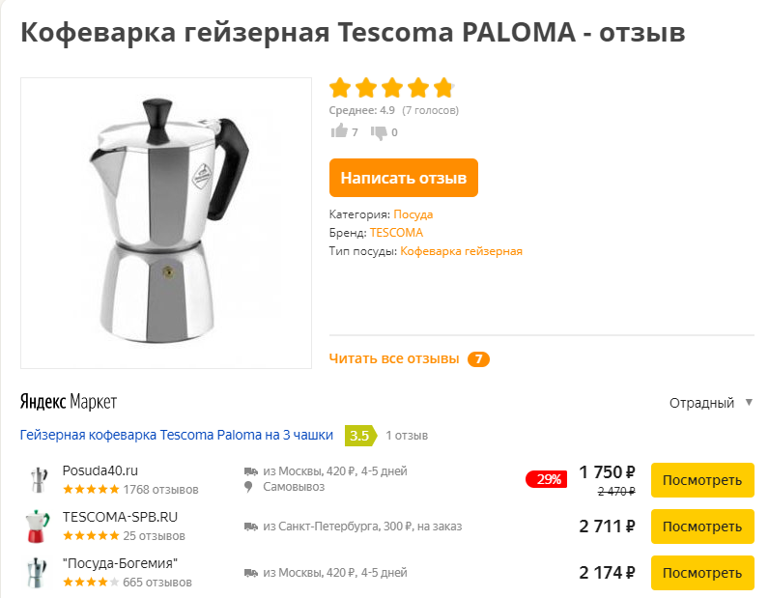Click the dropdown arrow next to Отрадный

(749, 403)
